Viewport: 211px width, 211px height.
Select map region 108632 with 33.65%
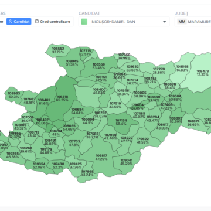pyautogui.click(x=132, y=69)
